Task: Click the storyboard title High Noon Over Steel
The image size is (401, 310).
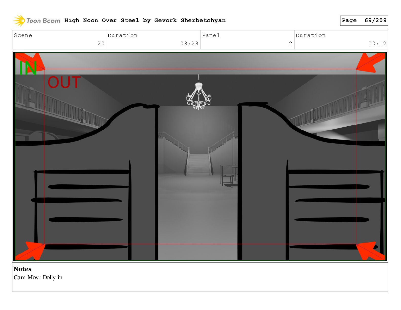Action: pos(102,20)
